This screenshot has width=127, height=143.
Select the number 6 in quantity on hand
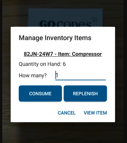click(64, 64)
